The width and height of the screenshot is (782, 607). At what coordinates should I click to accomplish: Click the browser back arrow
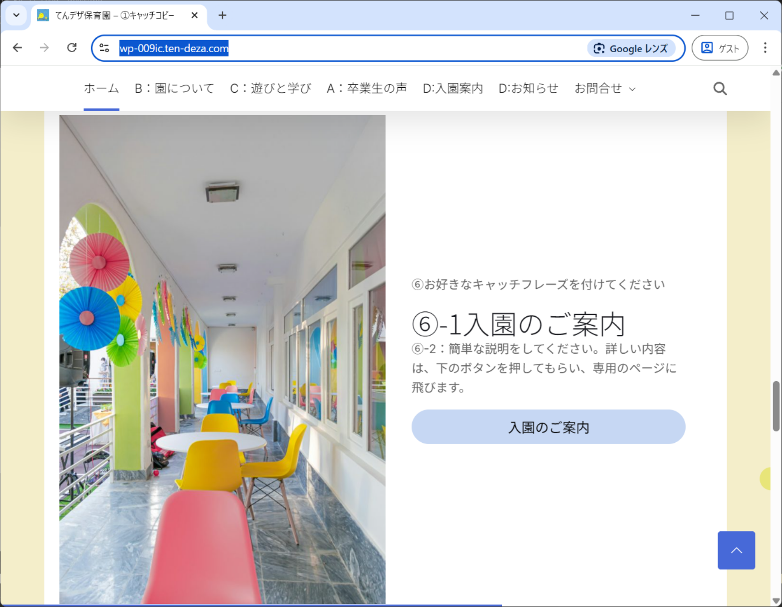pos(17,48)
